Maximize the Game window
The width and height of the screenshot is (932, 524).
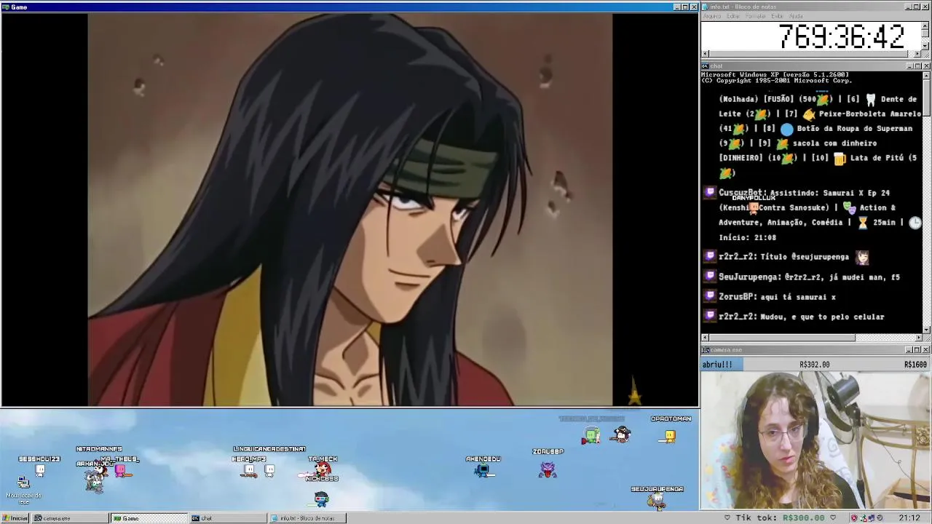coord(685,7)
